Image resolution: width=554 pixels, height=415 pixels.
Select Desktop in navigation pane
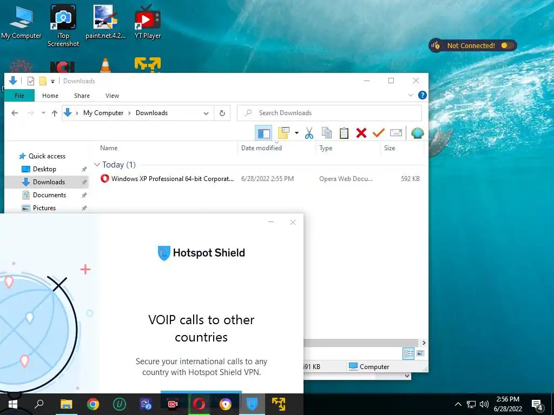44,169
